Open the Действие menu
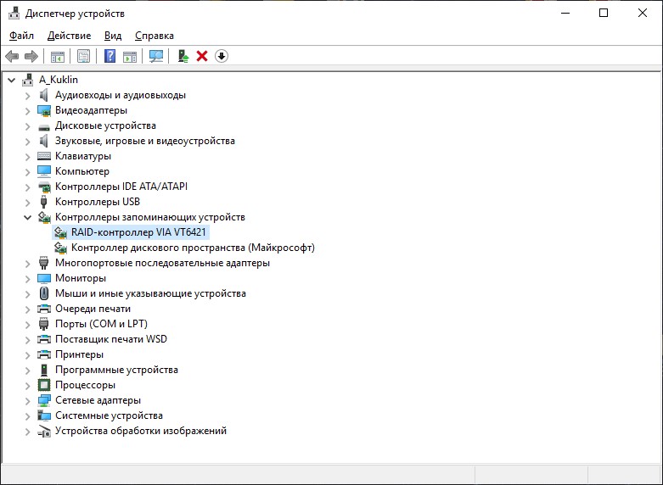This screenshot has height=485, width=663. [70, 36]
